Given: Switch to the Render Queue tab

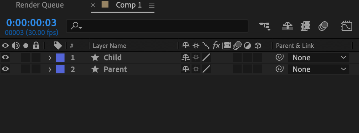Looking at the screenshot, I should point(40,5).
